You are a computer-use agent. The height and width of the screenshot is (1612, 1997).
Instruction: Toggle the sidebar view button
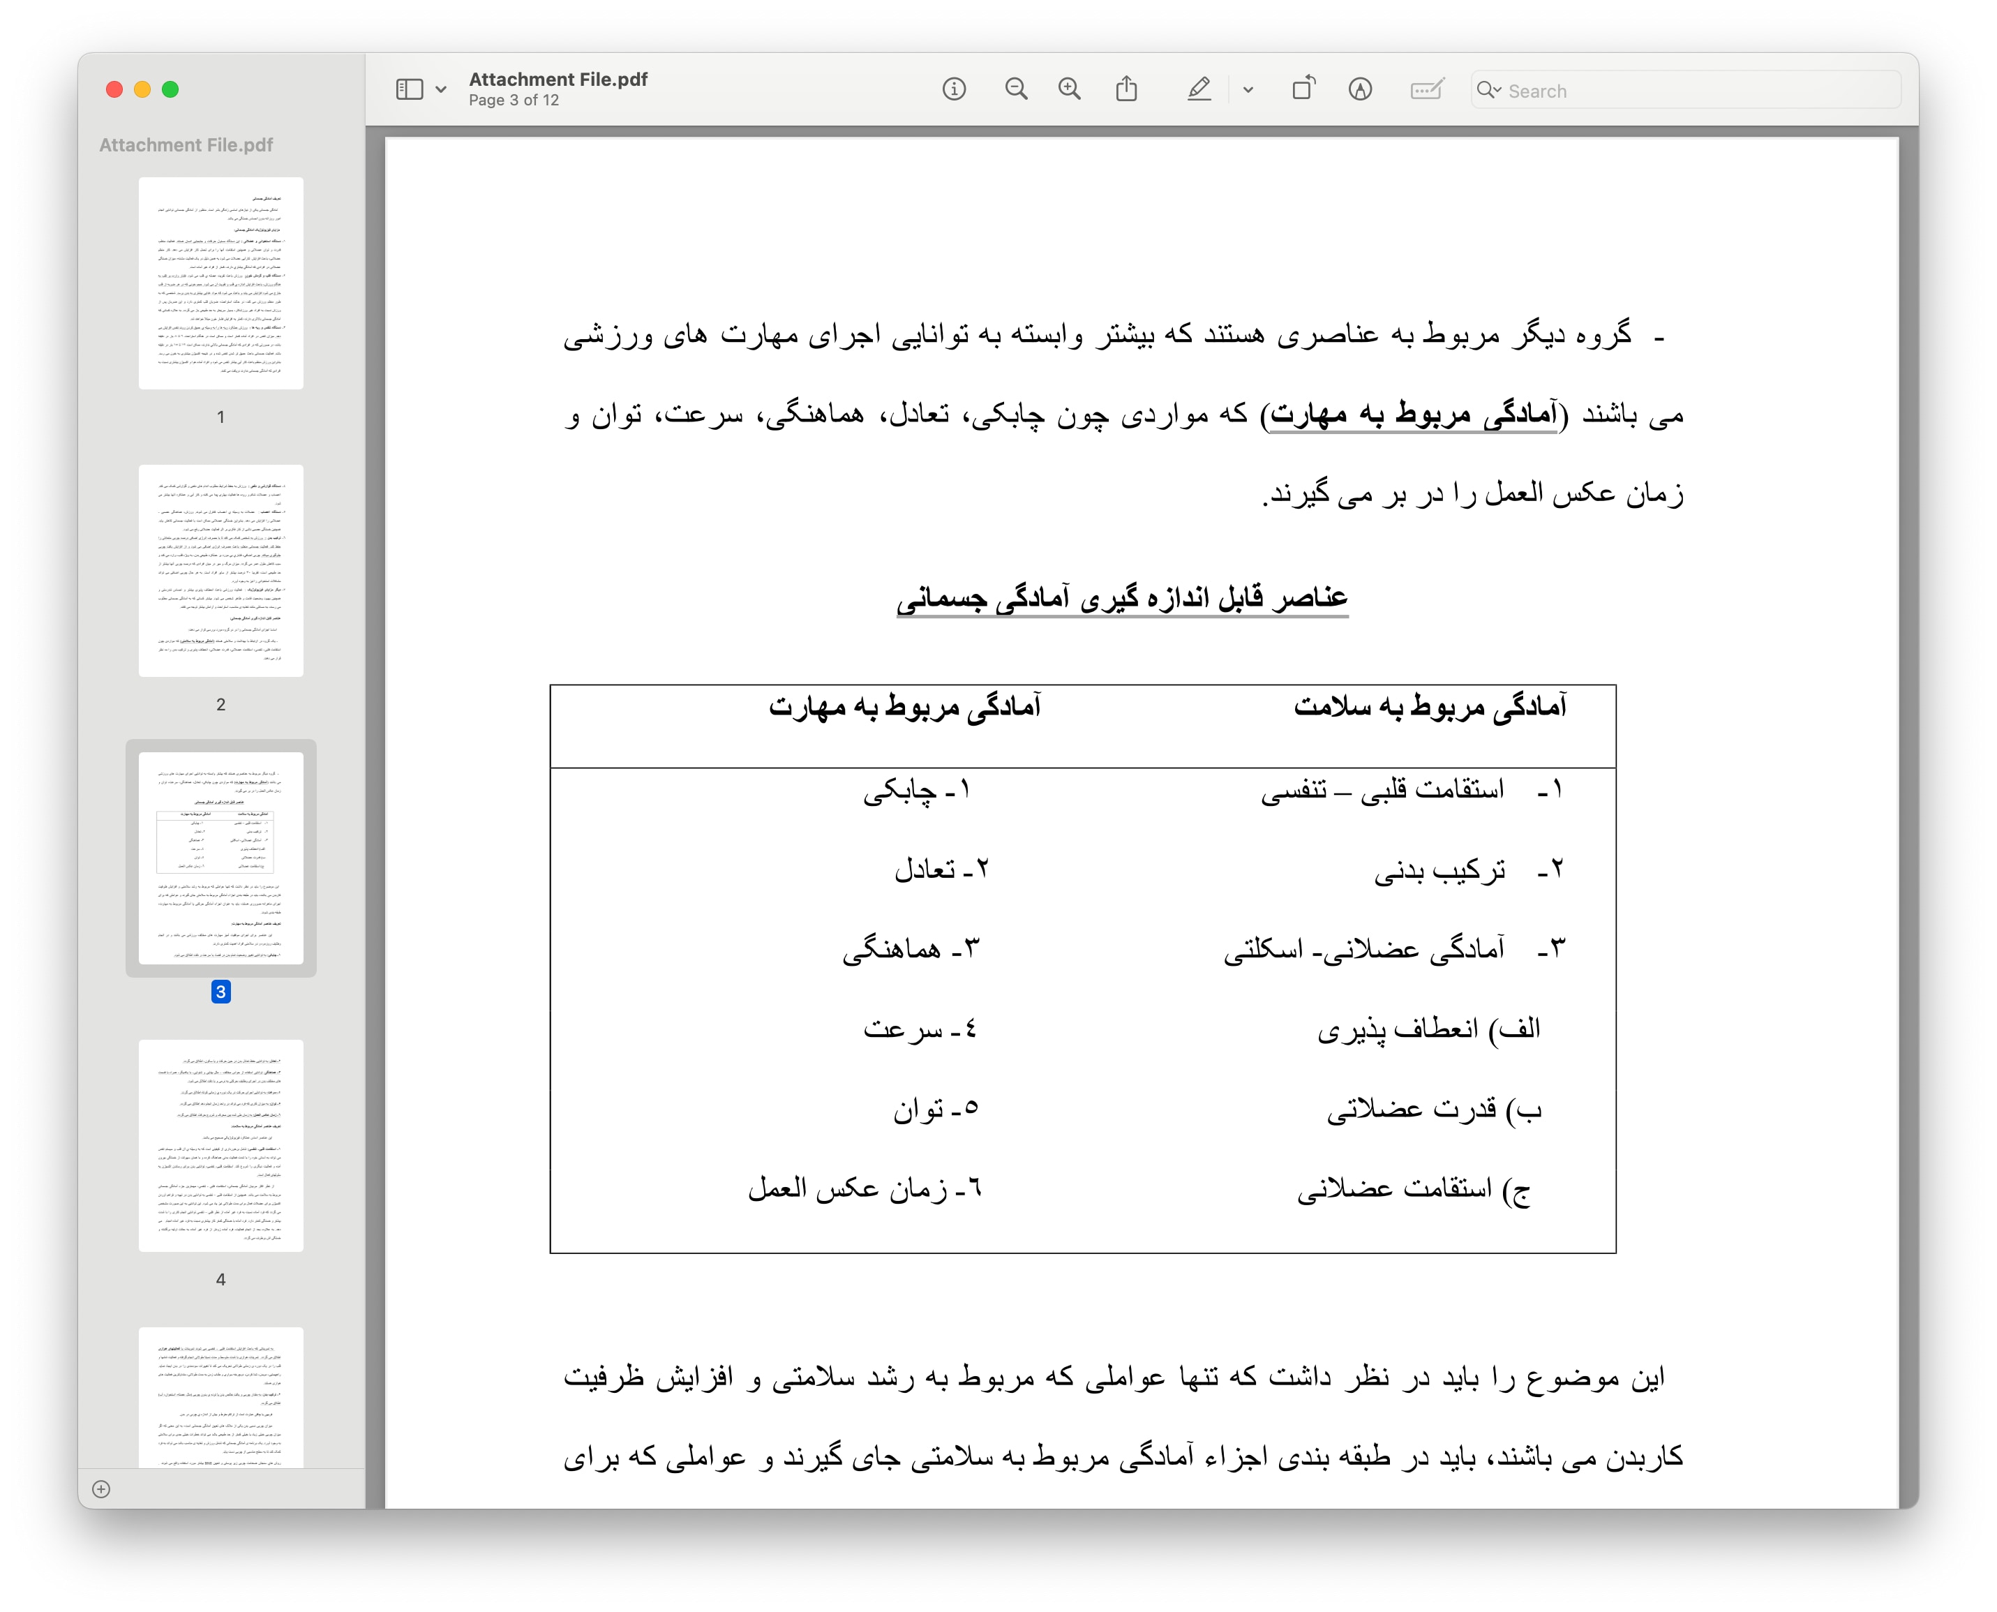point(410,89)
